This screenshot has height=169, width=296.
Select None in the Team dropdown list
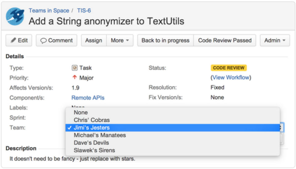click(173, 112)
